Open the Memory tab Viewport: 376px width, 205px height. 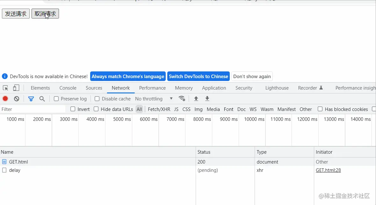[x=184, y=88]
